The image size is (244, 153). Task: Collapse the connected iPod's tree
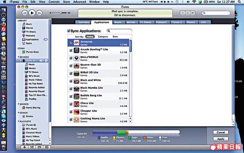[21, 60]
